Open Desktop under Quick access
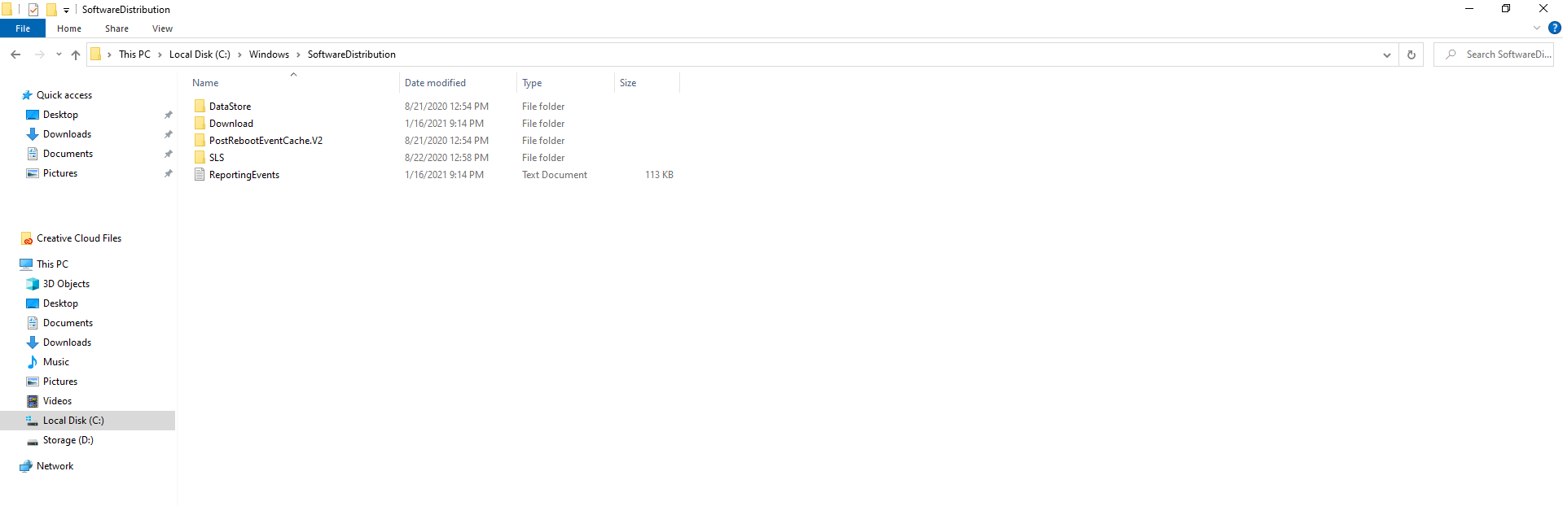The height and width of the screenshot is (506, 1563). tap(60, 115)
